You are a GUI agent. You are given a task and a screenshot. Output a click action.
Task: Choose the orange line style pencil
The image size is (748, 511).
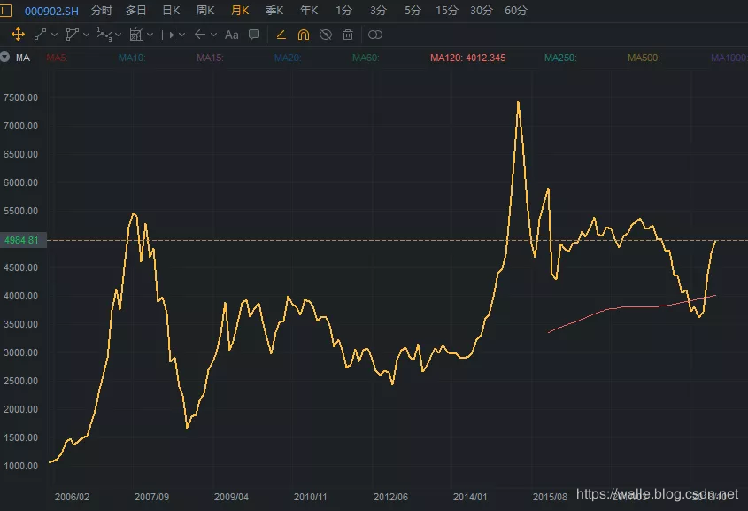click(281, 35)
